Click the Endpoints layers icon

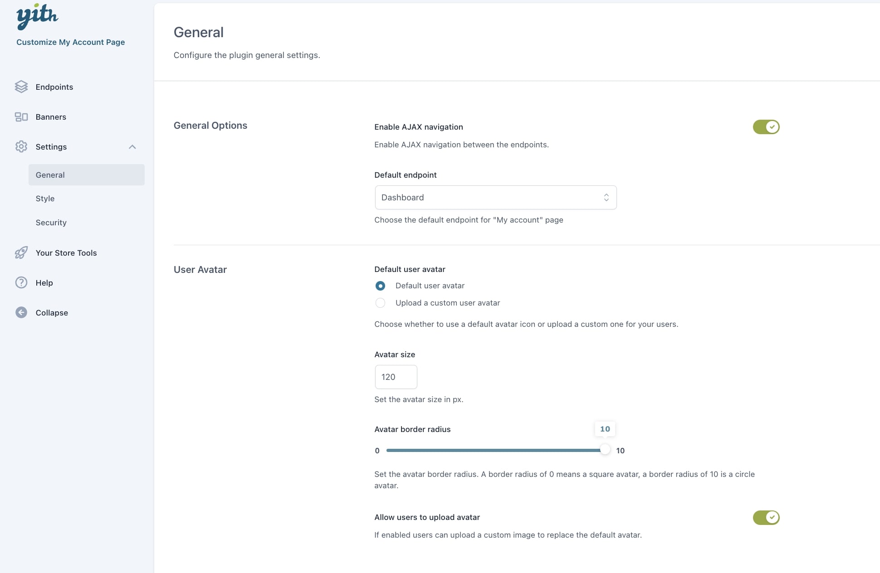(x=21, y=87)
